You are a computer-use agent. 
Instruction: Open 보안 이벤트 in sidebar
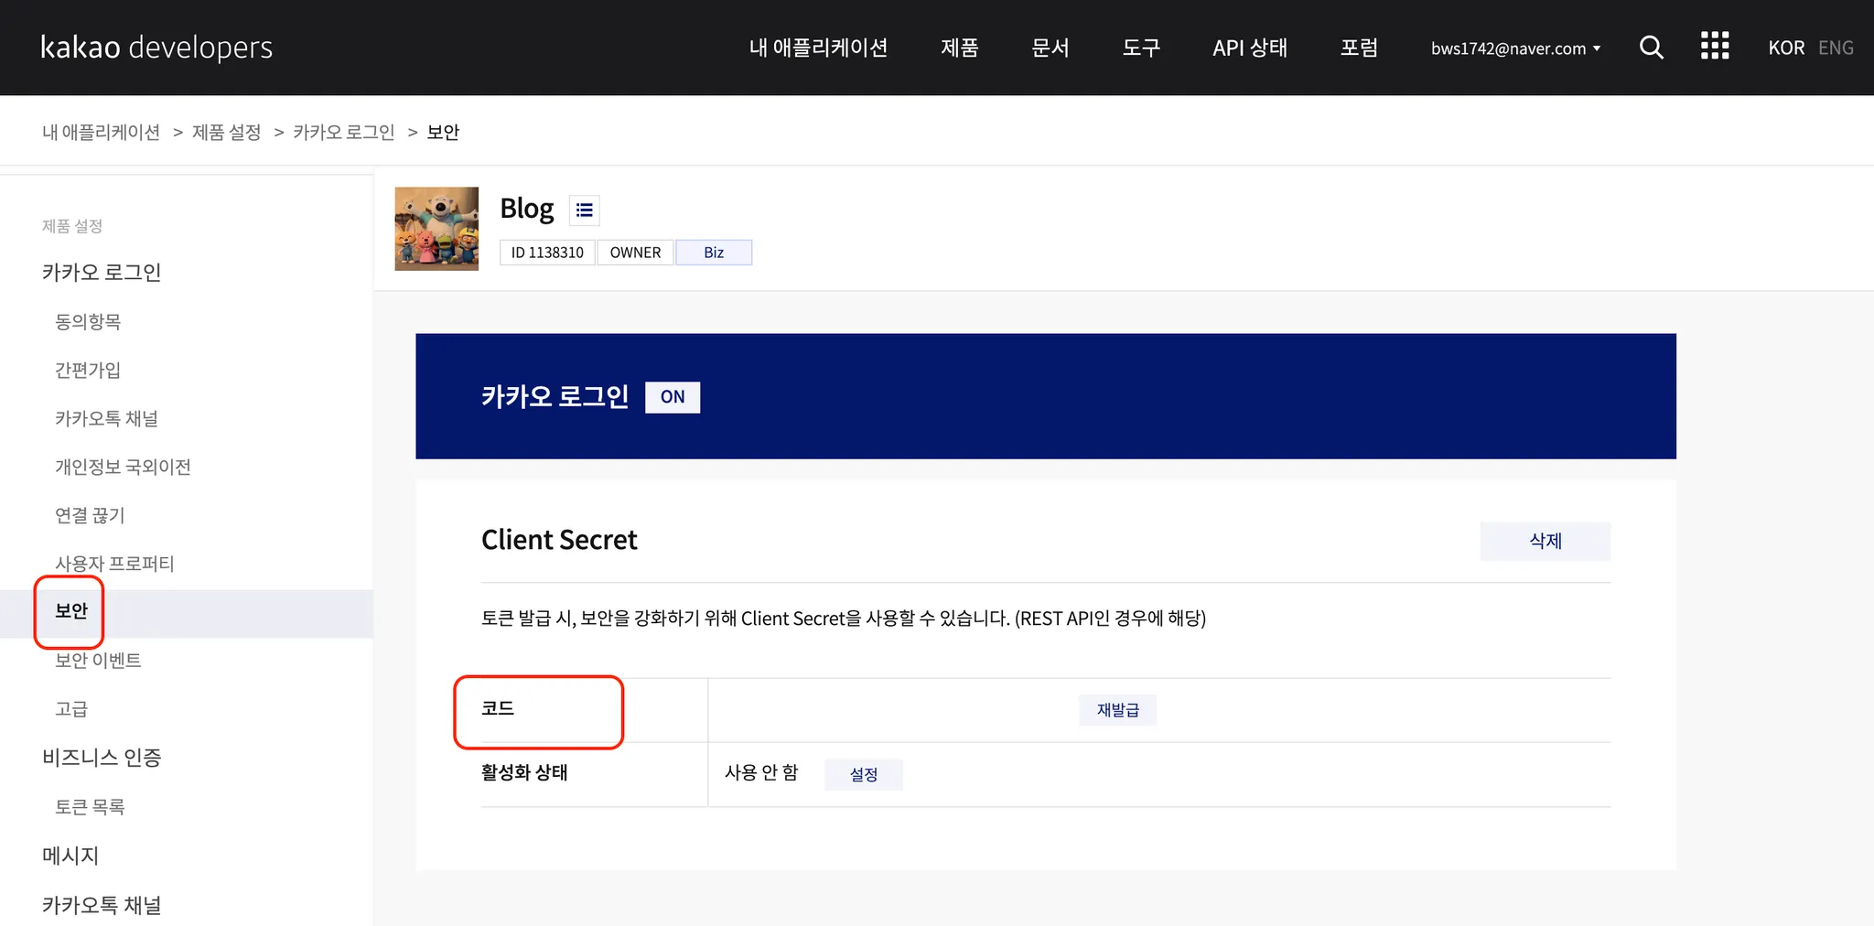98,661
